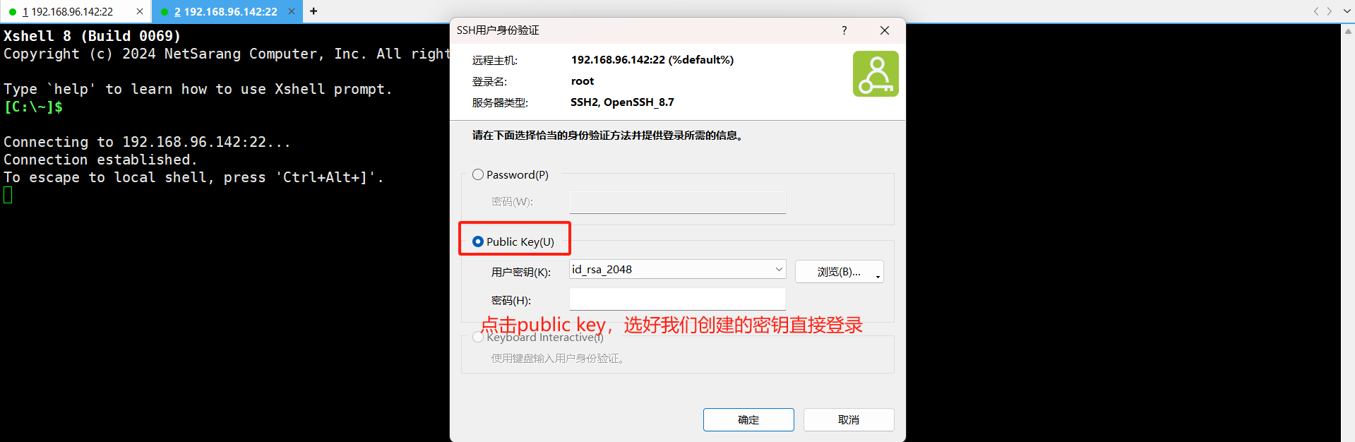Close the second 192.168.96.142:22 tab

pyautogui.click(x=292, y=11)
